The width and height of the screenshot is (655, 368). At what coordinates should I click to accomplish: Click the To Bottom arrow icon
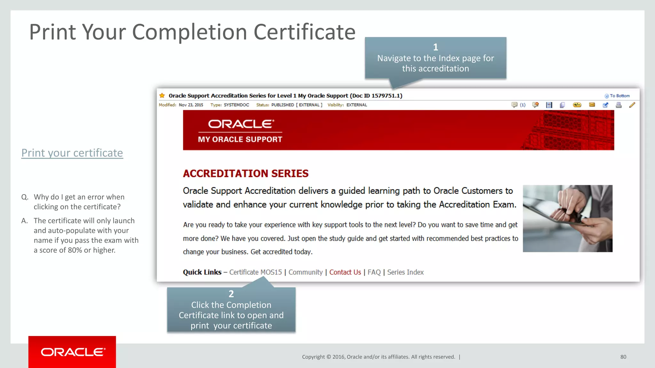click(x=606, y=96)
